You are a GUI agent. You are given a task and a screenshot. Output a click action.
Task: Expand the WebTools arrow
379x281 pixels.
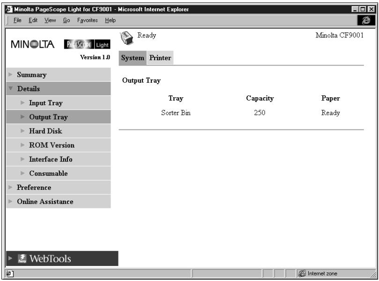click(x=10, y=259)
